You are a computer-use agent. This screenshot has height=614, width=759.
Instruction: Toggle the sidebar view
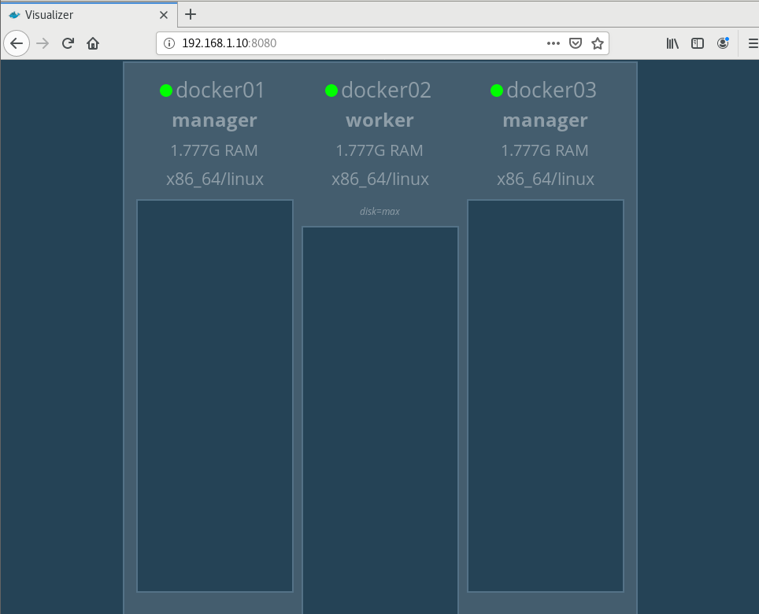[698, 43]
